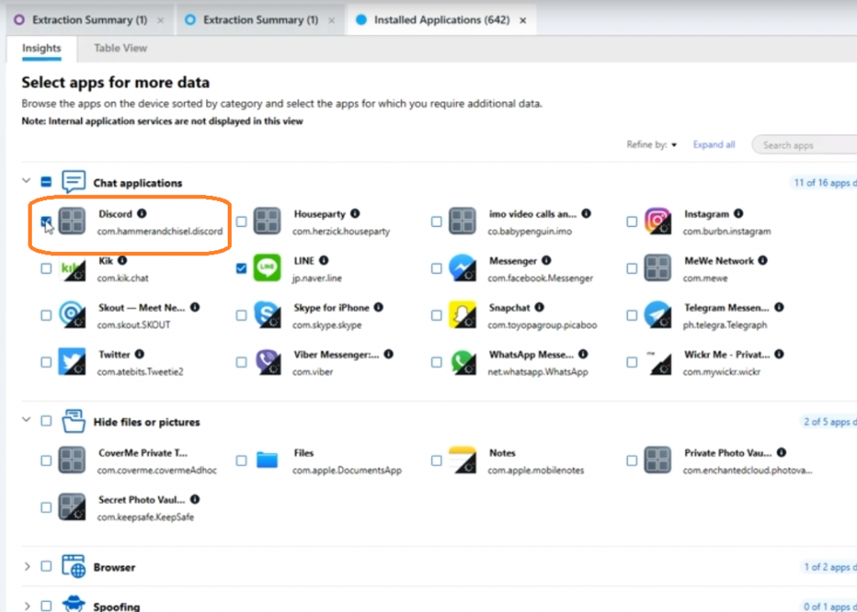Click the Discord app icon
The width and height of the screenshot is (857, 612).
coord(72,222)
